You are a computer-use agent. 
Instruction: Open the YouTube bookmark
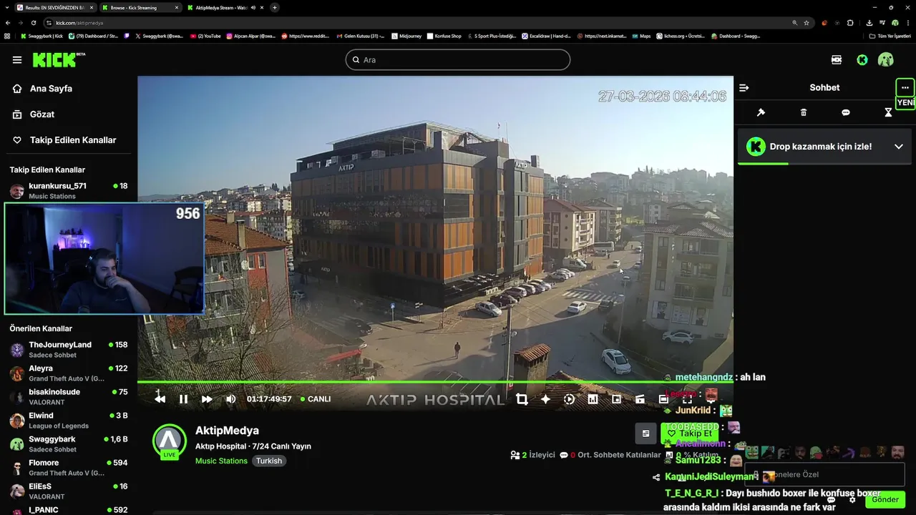click(206, 36)
